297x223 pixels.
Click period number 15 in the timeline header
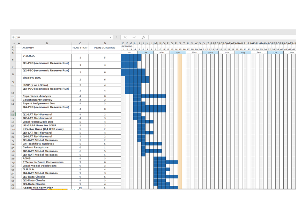(180, 49)
